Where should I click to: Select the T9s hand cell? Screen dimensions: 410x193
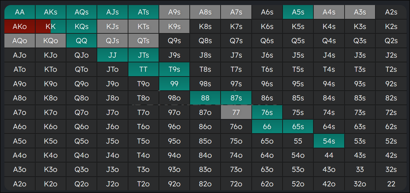click(174, 70)
